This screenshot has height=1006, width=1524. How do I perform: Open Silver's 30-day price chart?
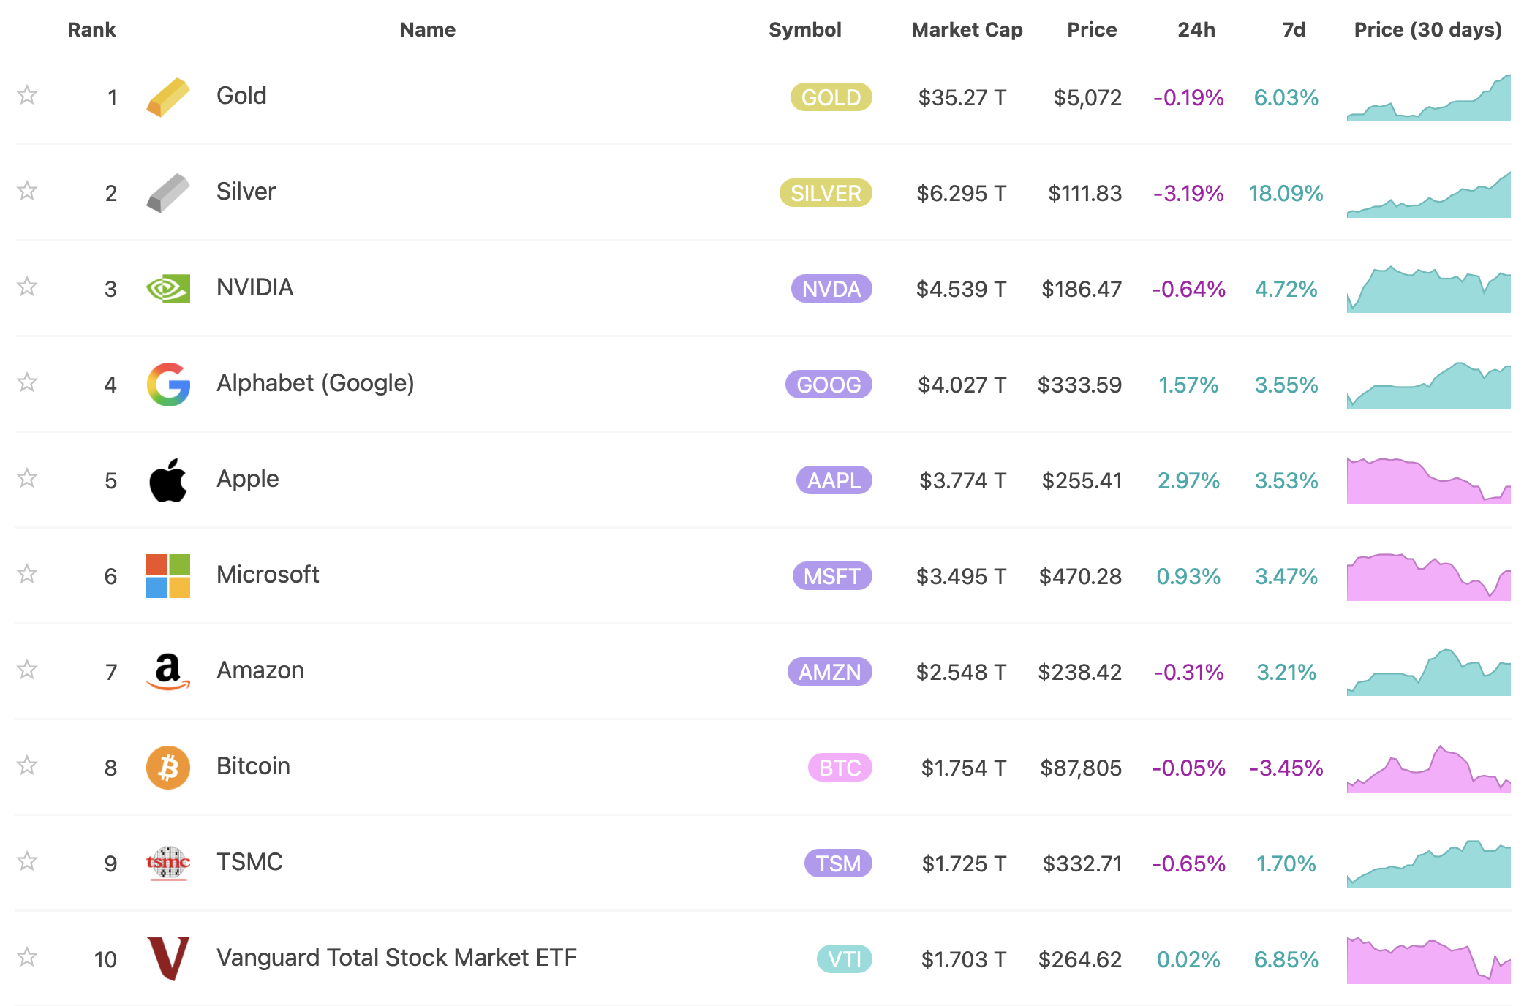(1428, 193)
